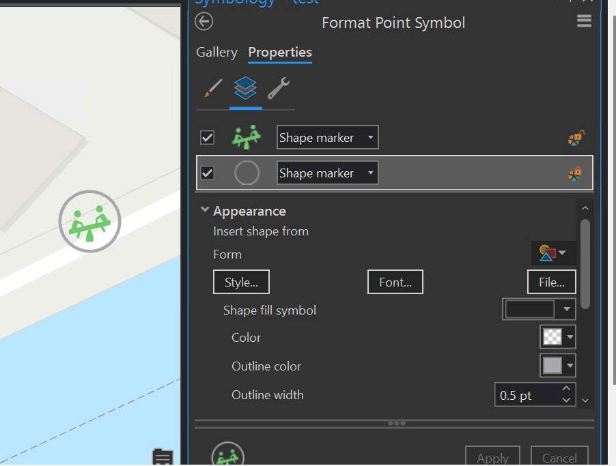Open the Style browser with Style button
616x466 pixels.
click(x=241, y=282)
